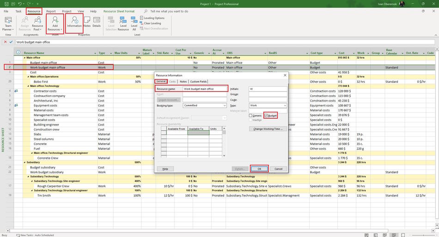Click the Help button in dialog
Image resolution: width=439 pixels, height=237 pixels.
coord(165,169)
